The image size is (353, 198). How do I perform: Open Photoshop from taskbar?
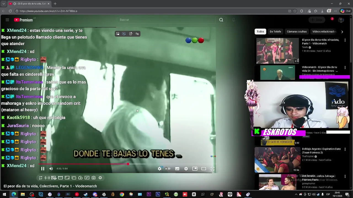click(158, 194)
